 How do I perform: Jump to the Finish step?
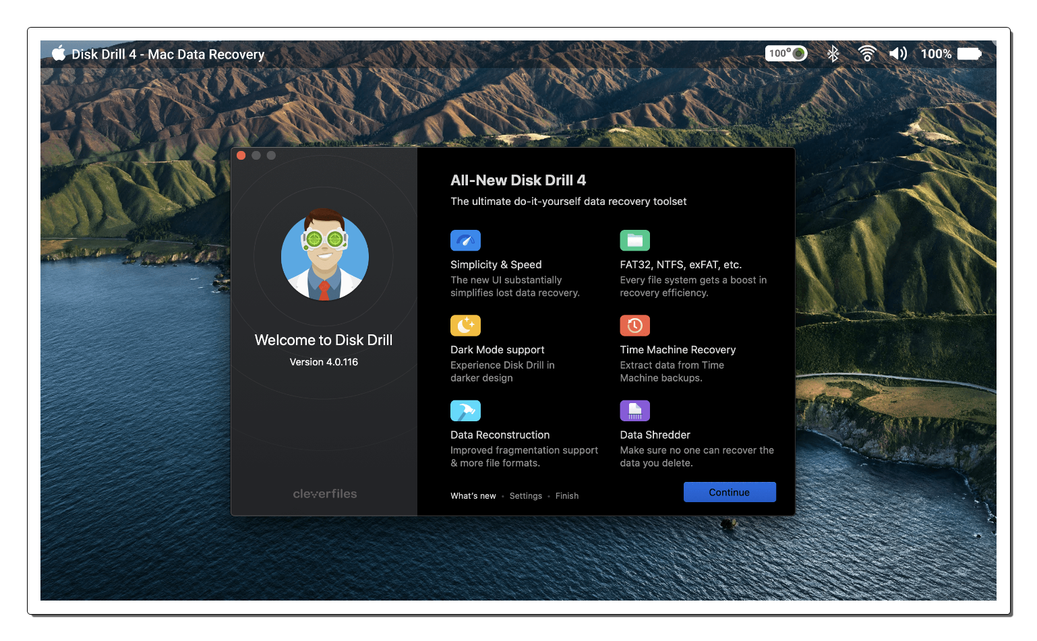[567, 496]
